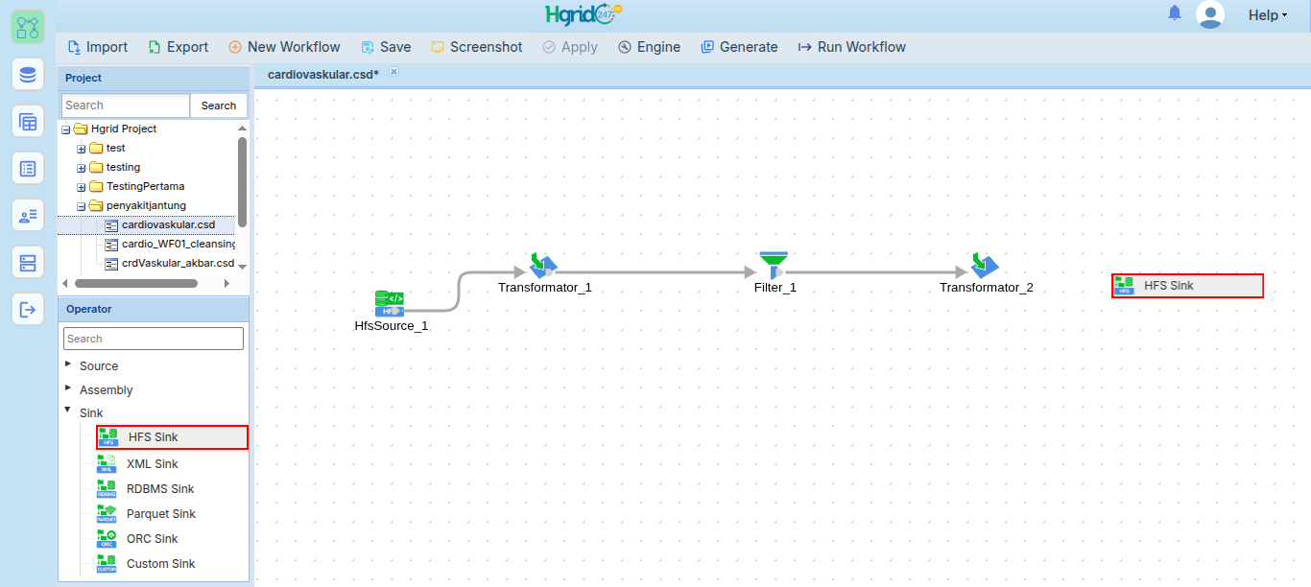1311x587 pixels.
Task: Click the Run Workflow button
Action: 851,47
